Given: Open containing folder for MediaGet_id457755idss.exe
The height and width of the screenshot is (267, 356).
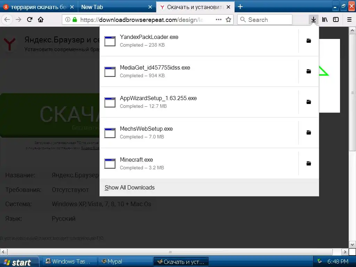Looking at the screenshot, I should point(309,71).
